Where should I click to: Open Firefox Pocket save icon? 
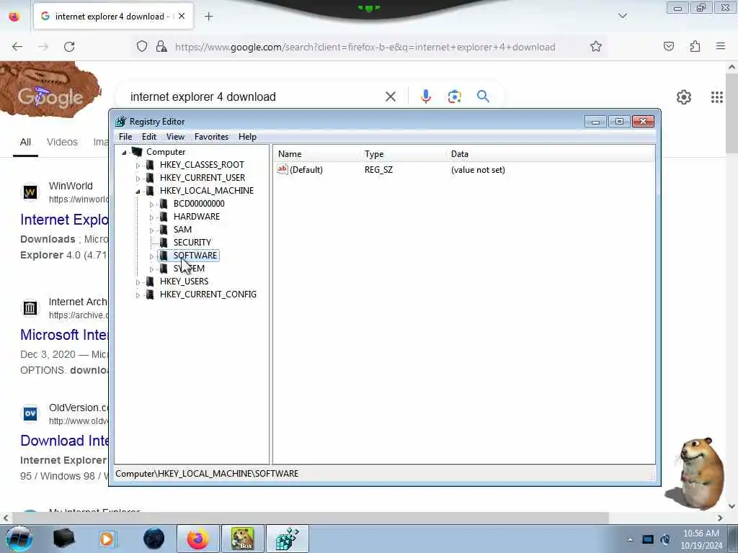coord(669,47)
